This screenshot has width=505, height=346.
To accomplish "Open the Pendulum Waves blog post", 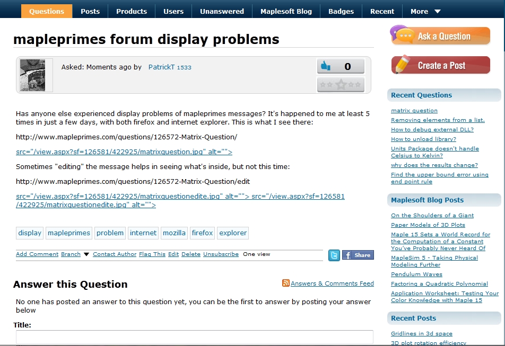I will (x=417, y=274).
